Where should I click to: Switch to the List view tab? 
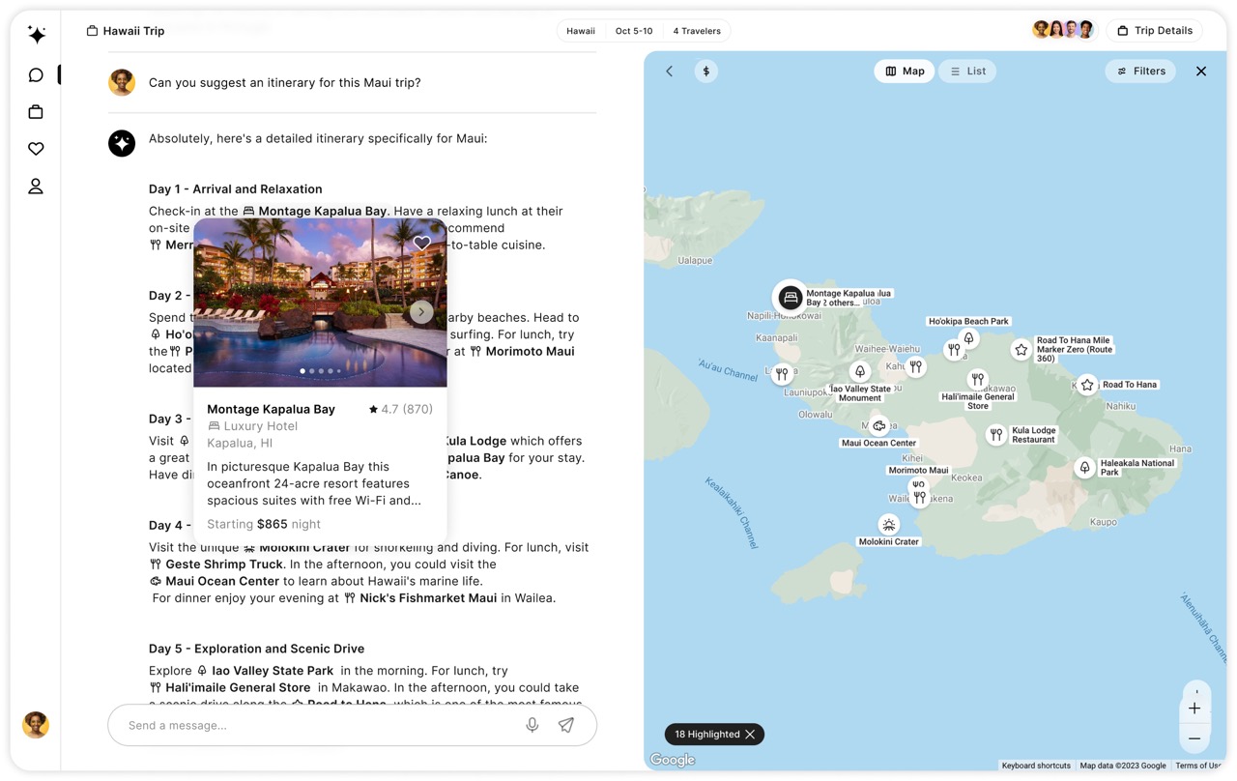(967, 72)
